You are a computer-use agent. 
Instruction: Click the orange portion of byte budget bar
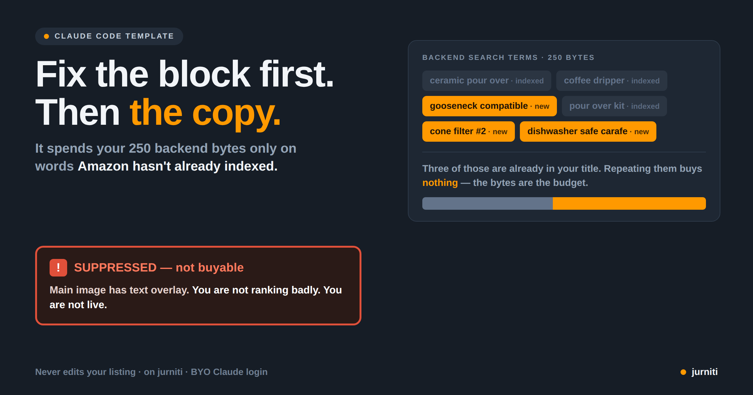tap(629, 203)
